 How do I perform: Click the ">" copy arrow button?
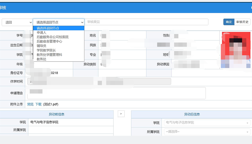tap(121, 114)
